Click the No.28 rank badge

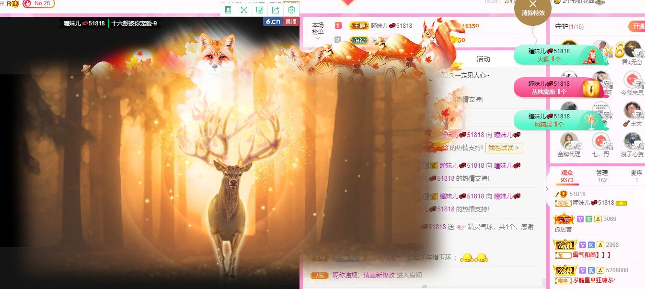tap(38, 3)
